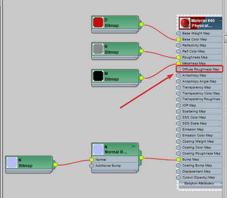
Task: Click the Reflectivity Map input socket
Action: point(178,45)
